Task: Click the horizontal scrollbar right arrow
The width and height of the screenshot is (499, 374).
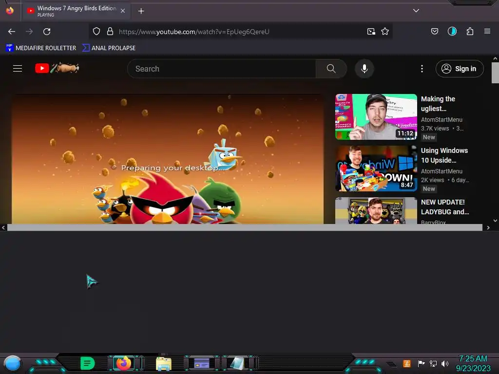Action: [x=488, y=228]
